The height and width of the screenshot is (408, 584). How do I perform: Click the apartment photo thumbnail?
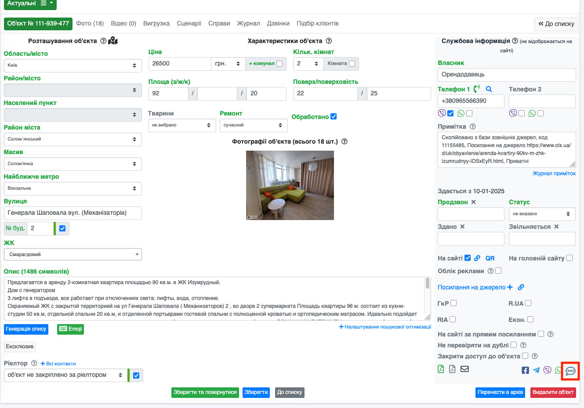pyautogui.click(x=290, y=185)
